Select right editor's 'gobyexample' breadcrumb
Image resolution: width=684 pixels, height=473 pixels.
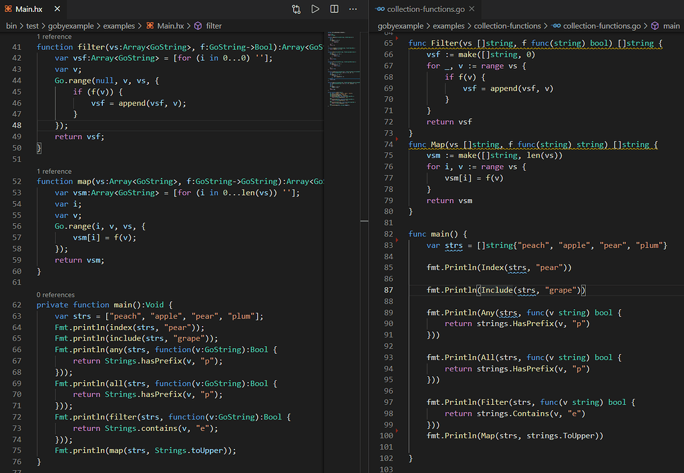401,26
